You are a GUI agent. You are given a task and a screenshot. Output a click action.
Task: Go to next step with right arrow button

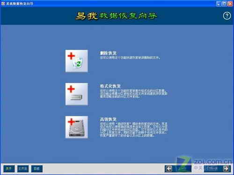[217, 168]
